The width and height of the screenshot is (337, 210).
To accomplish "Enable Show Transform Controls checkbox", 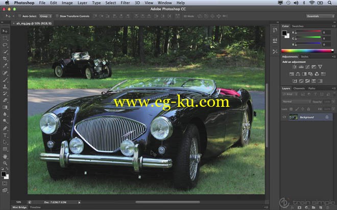I will 57,16.
